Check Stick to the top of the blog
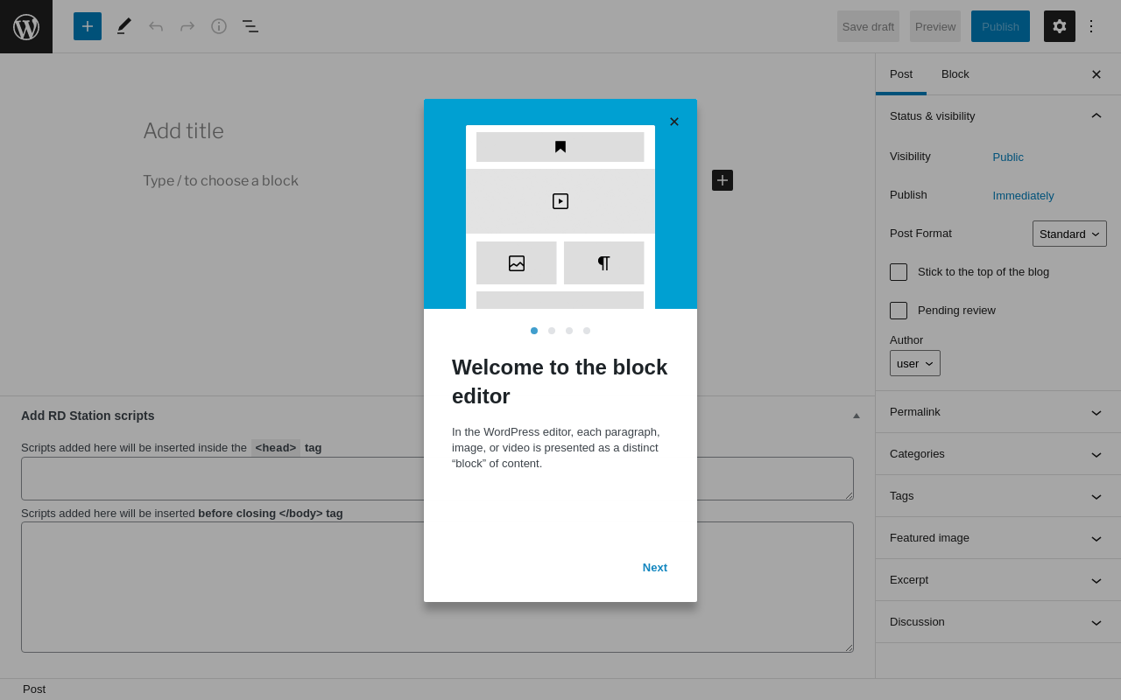1121x700 pixels. point(899,272)
